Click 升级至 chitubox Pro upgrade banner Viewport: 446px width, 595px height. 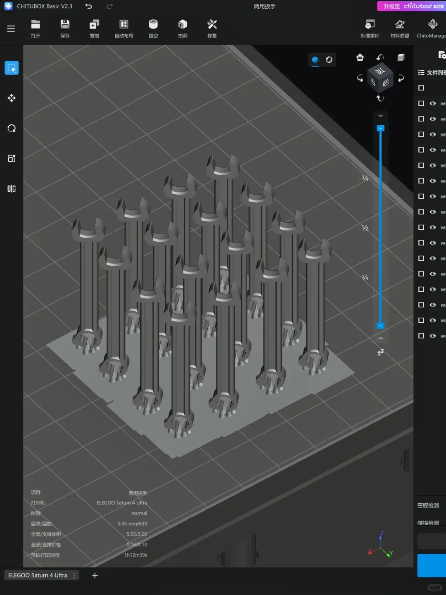pos(411,6)
